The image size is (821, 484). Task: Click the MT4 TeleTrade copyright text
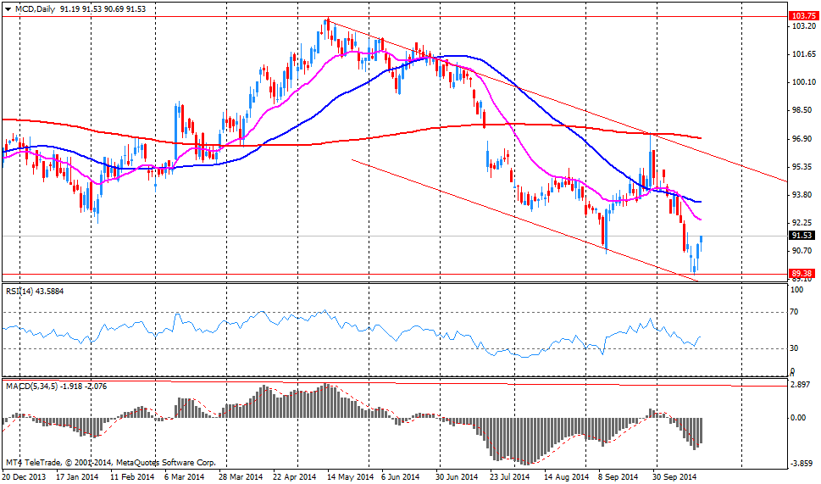pyautogui.click(x=110, y=463)
